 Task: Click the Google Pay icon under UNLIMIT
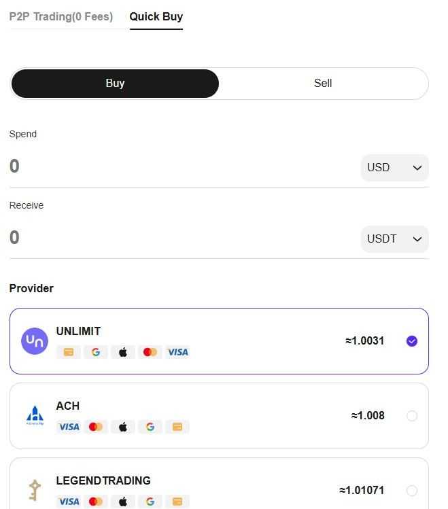95,352
